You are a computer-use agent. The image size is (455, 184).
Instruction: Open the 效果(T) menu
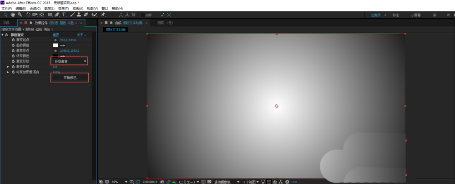pos(64,8)
